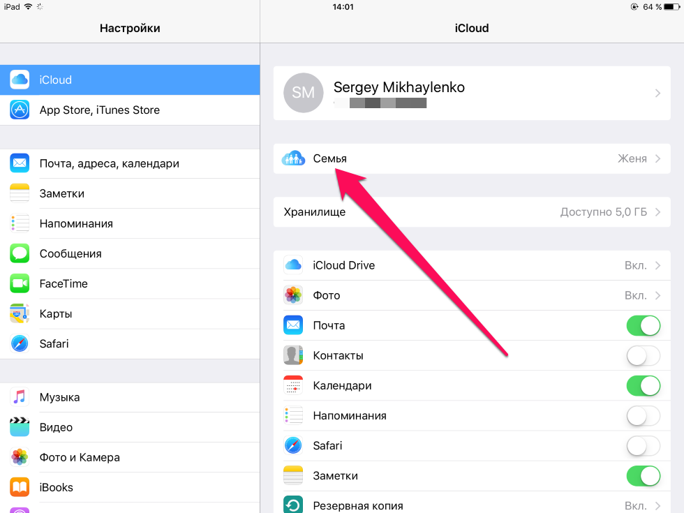Open Почта, адреса, календари settings

130,163
